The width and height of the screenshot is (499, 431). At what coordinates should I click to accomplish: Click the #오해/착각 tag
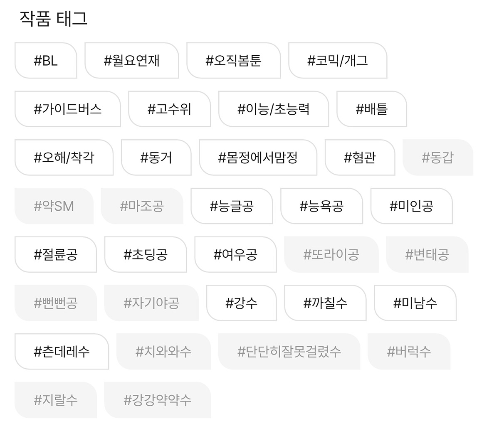click(64, 158)
